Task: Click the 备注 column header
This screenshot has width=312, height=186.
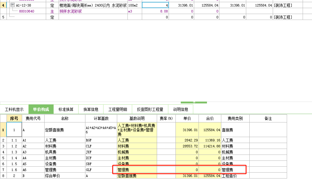Action: (268, 118)
